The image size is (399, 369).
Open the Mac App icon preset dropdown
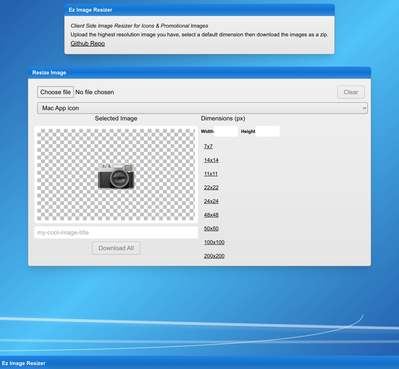pos(202,108)
